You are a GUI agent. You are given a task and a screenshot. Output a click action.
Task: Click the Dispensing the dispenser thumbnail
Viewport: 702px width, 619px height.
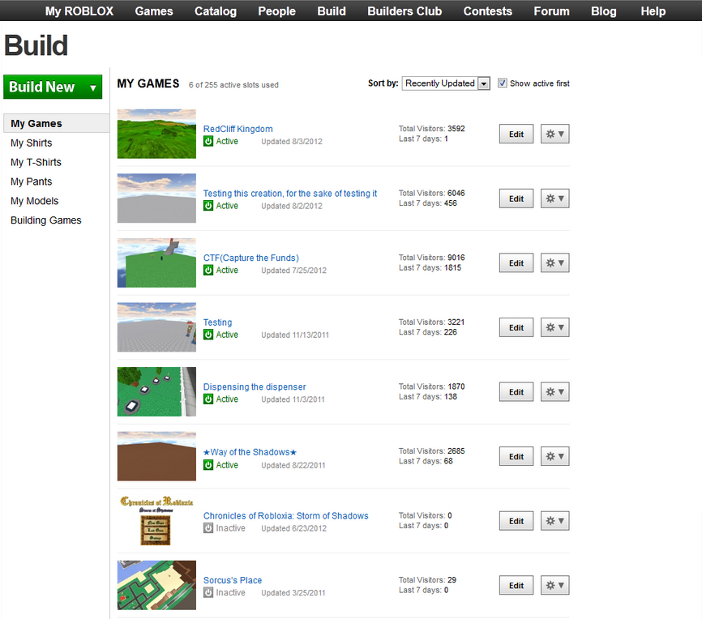[156, 391]
